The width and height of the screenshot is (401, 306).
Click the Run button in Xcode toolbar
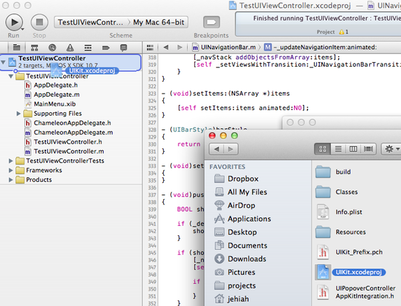(x=14, y=23)
